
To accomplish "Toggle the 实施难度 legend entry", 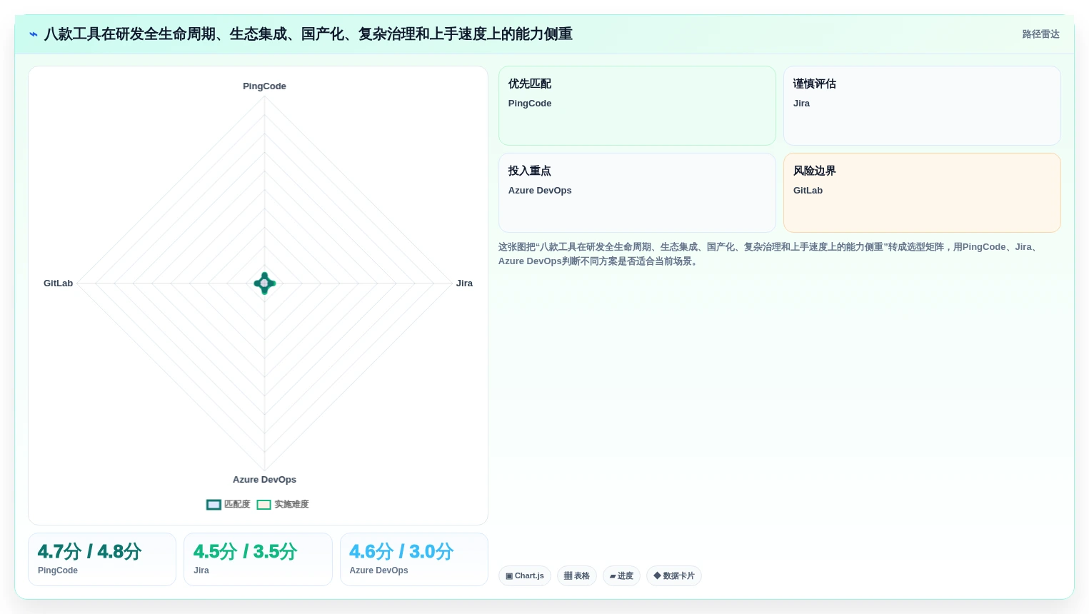I will point(283,504).
